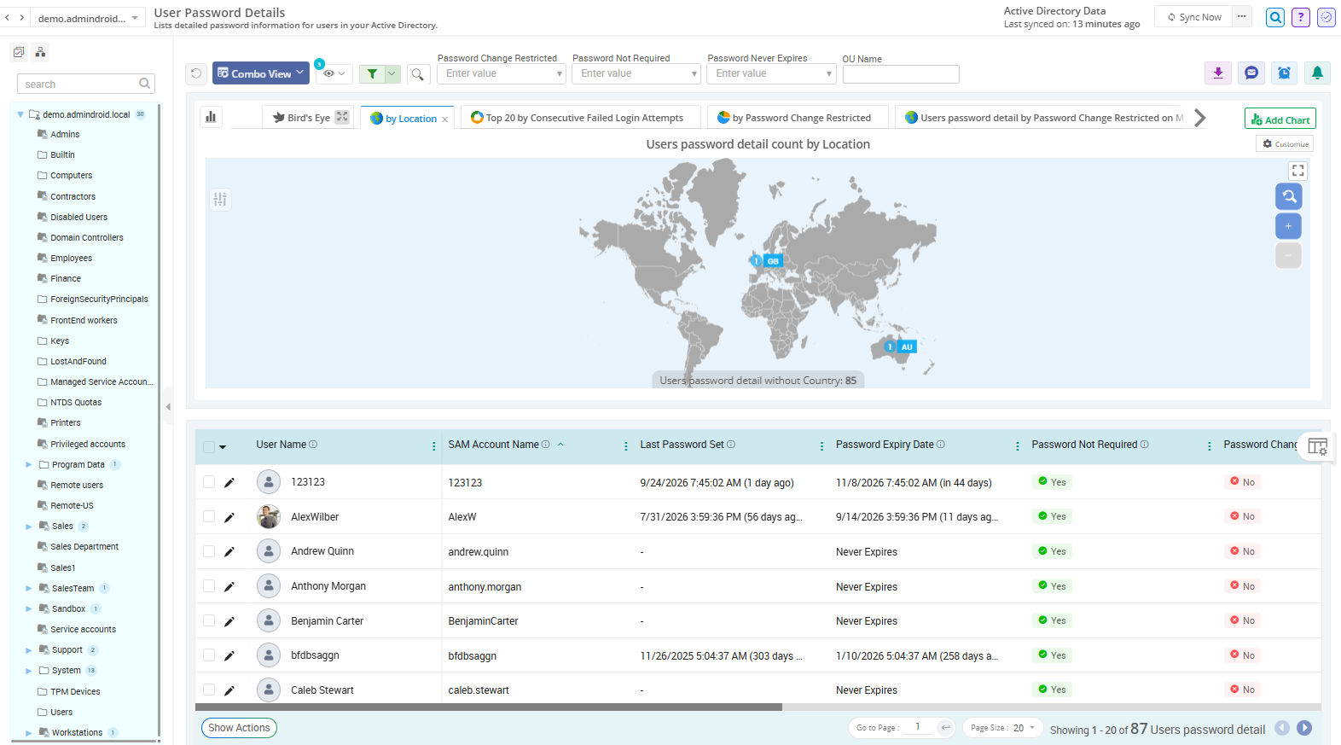This screenshot has height=745, width=1341.
Task: Open the column settings table icon
Action: 1317,446
